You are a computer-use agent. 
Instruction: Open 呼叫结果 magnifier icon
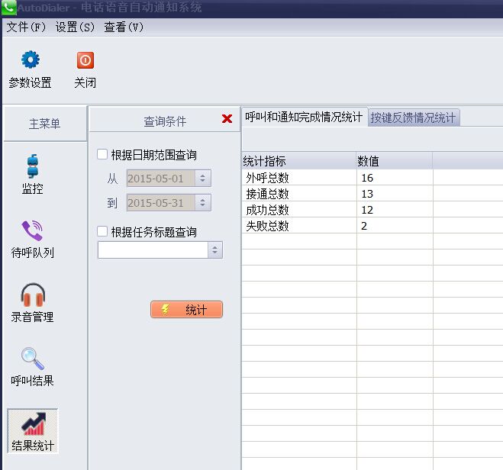32,359
